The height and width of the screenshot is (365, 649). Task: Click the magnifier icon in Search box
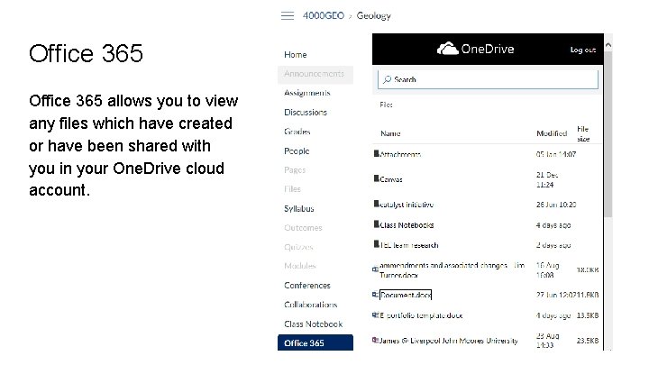[x=387, y=79]
